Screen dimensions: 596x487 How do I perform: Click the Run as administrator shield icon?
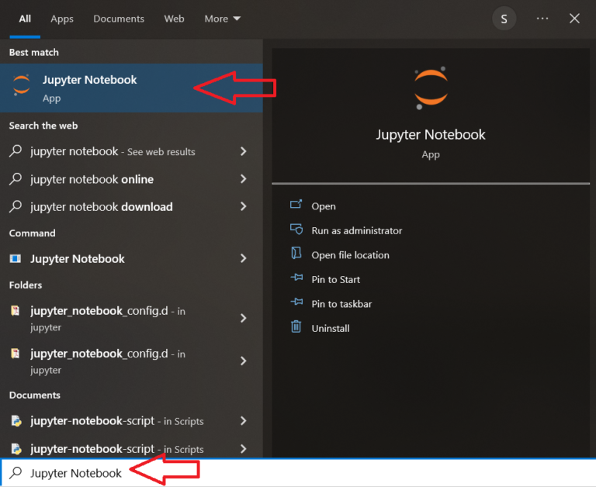[x=296, y=230]
